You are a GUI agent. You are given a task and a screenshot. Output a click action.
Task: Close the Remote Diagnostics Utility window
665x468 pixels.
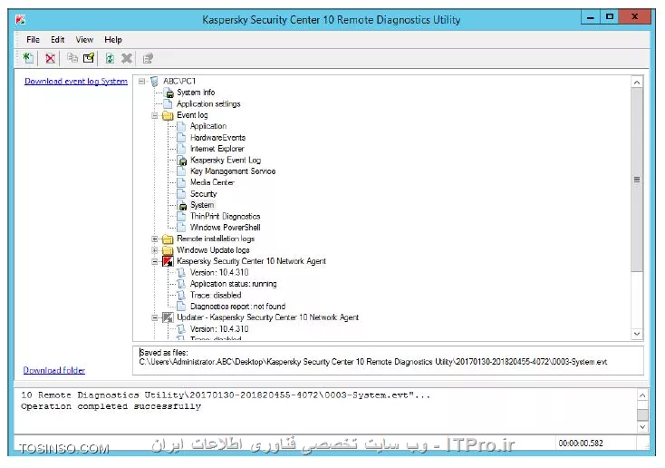point(634,17)
